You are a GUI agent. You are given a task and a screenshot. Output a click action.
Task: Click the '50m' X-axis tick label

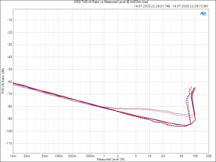[45, 156]
